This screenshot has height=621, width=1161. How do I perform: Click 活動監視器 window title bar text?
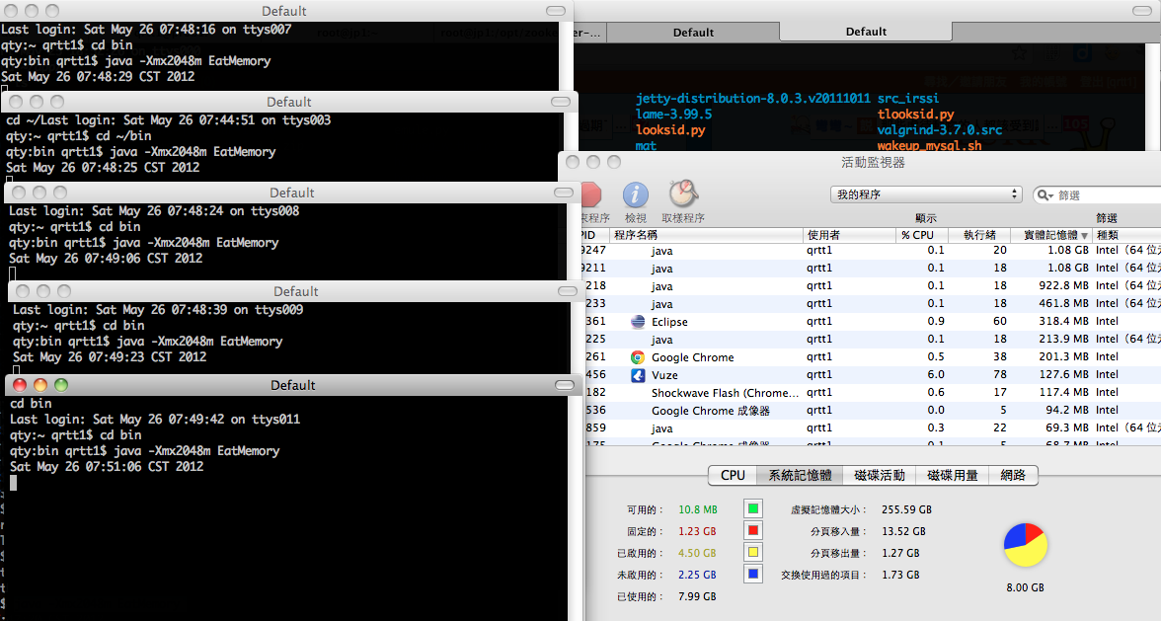[x=873, y=162]
